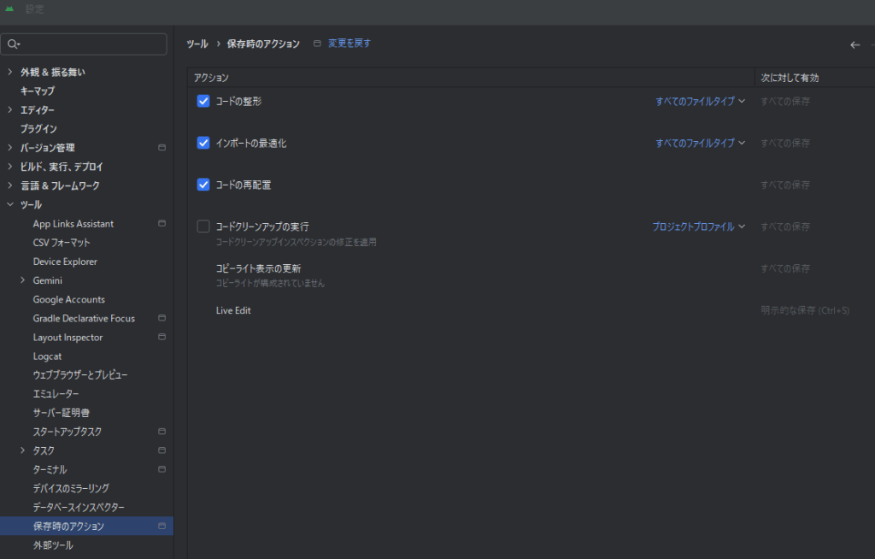875x559 pixels.
Task: Click the project-scope icon beside スタートアップタスク
Action: point(161,432)
